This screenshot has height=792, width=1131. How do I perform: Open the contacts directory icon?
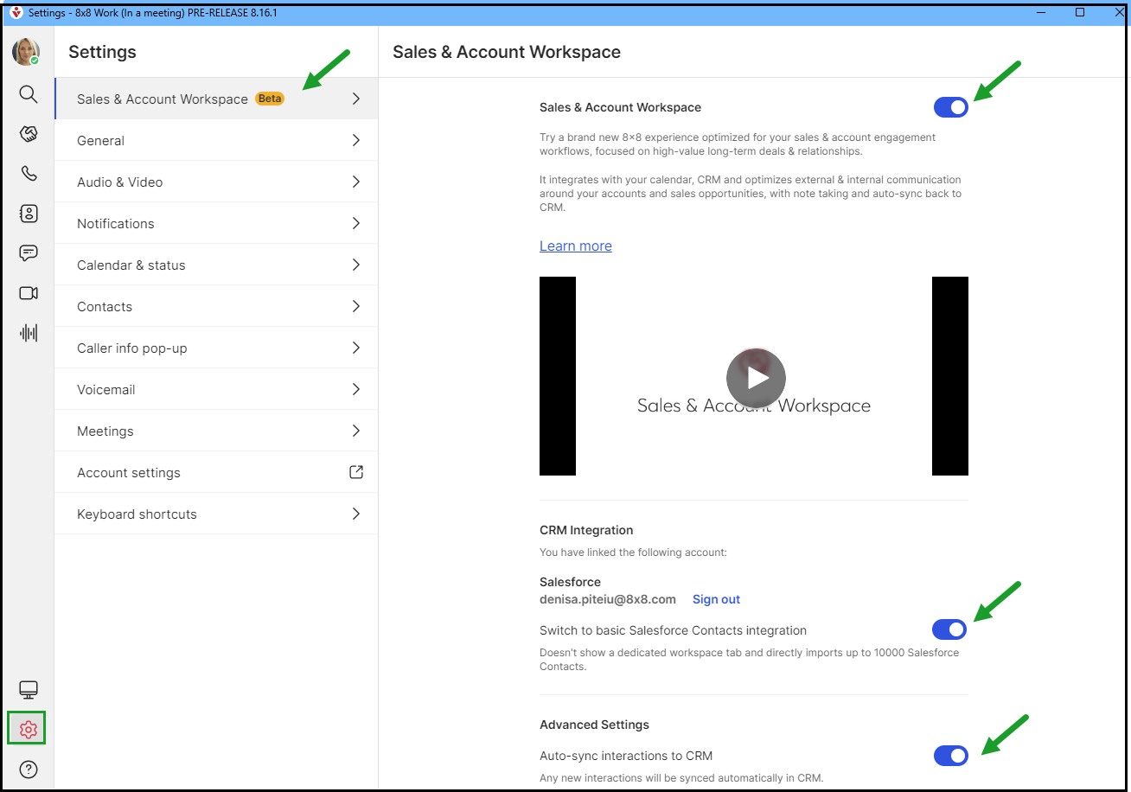[29, 214]
